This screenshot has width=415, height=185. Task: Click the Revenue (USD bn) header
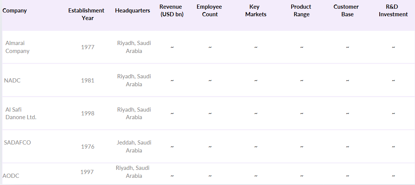pos(171,11)
